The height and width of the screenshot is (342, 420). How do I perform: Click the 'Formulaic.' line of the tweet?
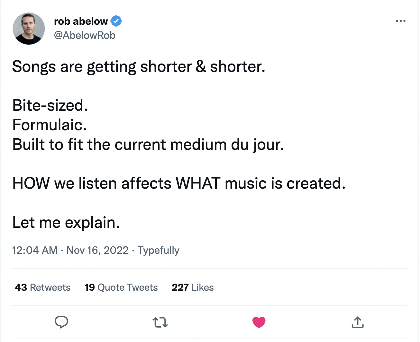coord(49,125)
